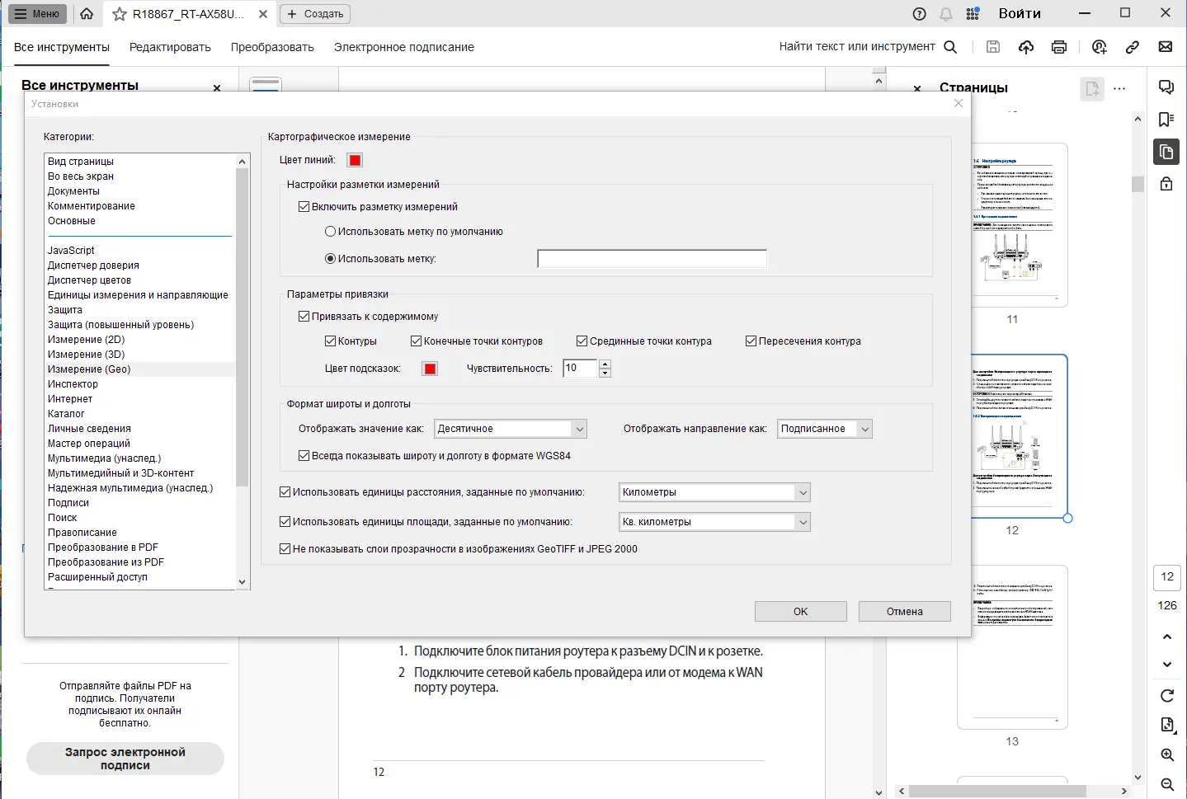1187x799 pixels.
Task: Uncheck 'Включить разметку измерений'
Action: pyautogui.click(x=304, y=206)
